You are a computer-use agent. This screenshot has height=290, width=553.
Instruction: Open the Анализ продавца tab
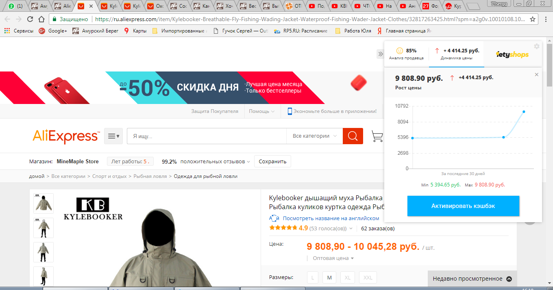pyautogui.click(x=406, y=54)
